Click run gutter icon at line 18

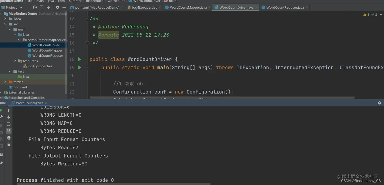click(79, 59)
